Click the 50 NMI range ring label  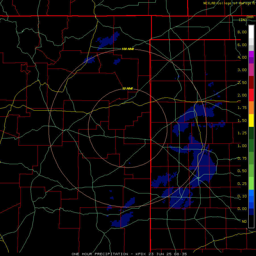click(127, 88)
